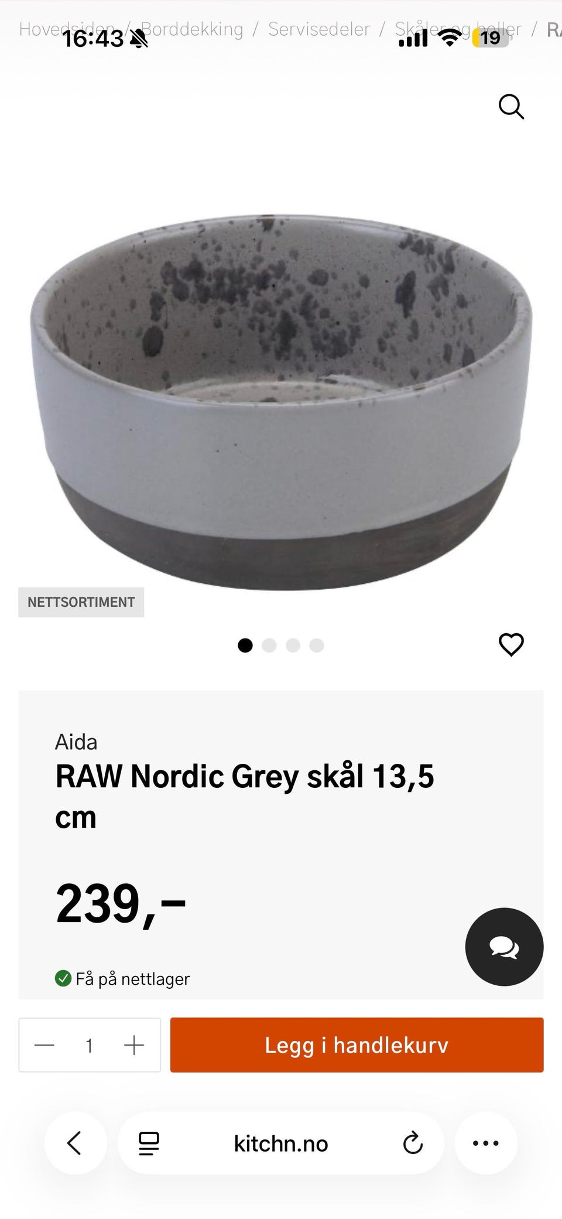This screenshot has height=1219, width=562.
Task: Click Legg i handlekurv button
Action: coord(357,1045)
